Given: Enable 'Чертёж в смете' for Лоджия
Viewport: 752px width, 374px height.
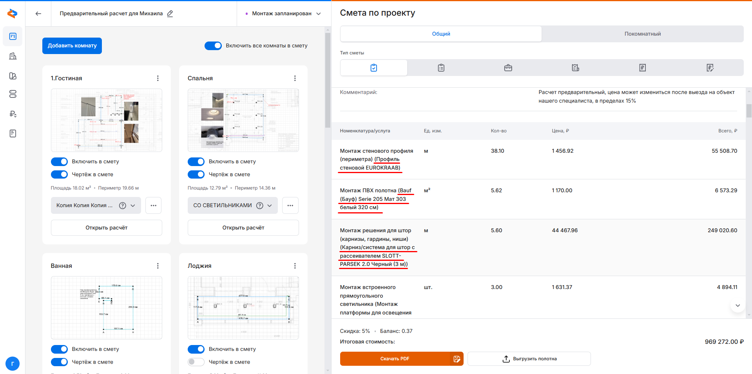Looking at the screenshot, I should [x=196, y=362].
